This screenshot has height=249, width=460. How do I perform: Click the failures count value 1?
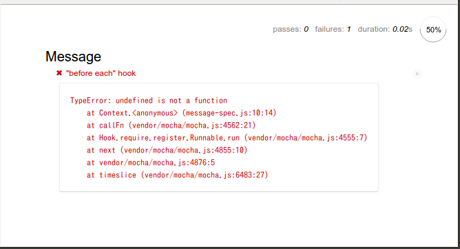349,29
